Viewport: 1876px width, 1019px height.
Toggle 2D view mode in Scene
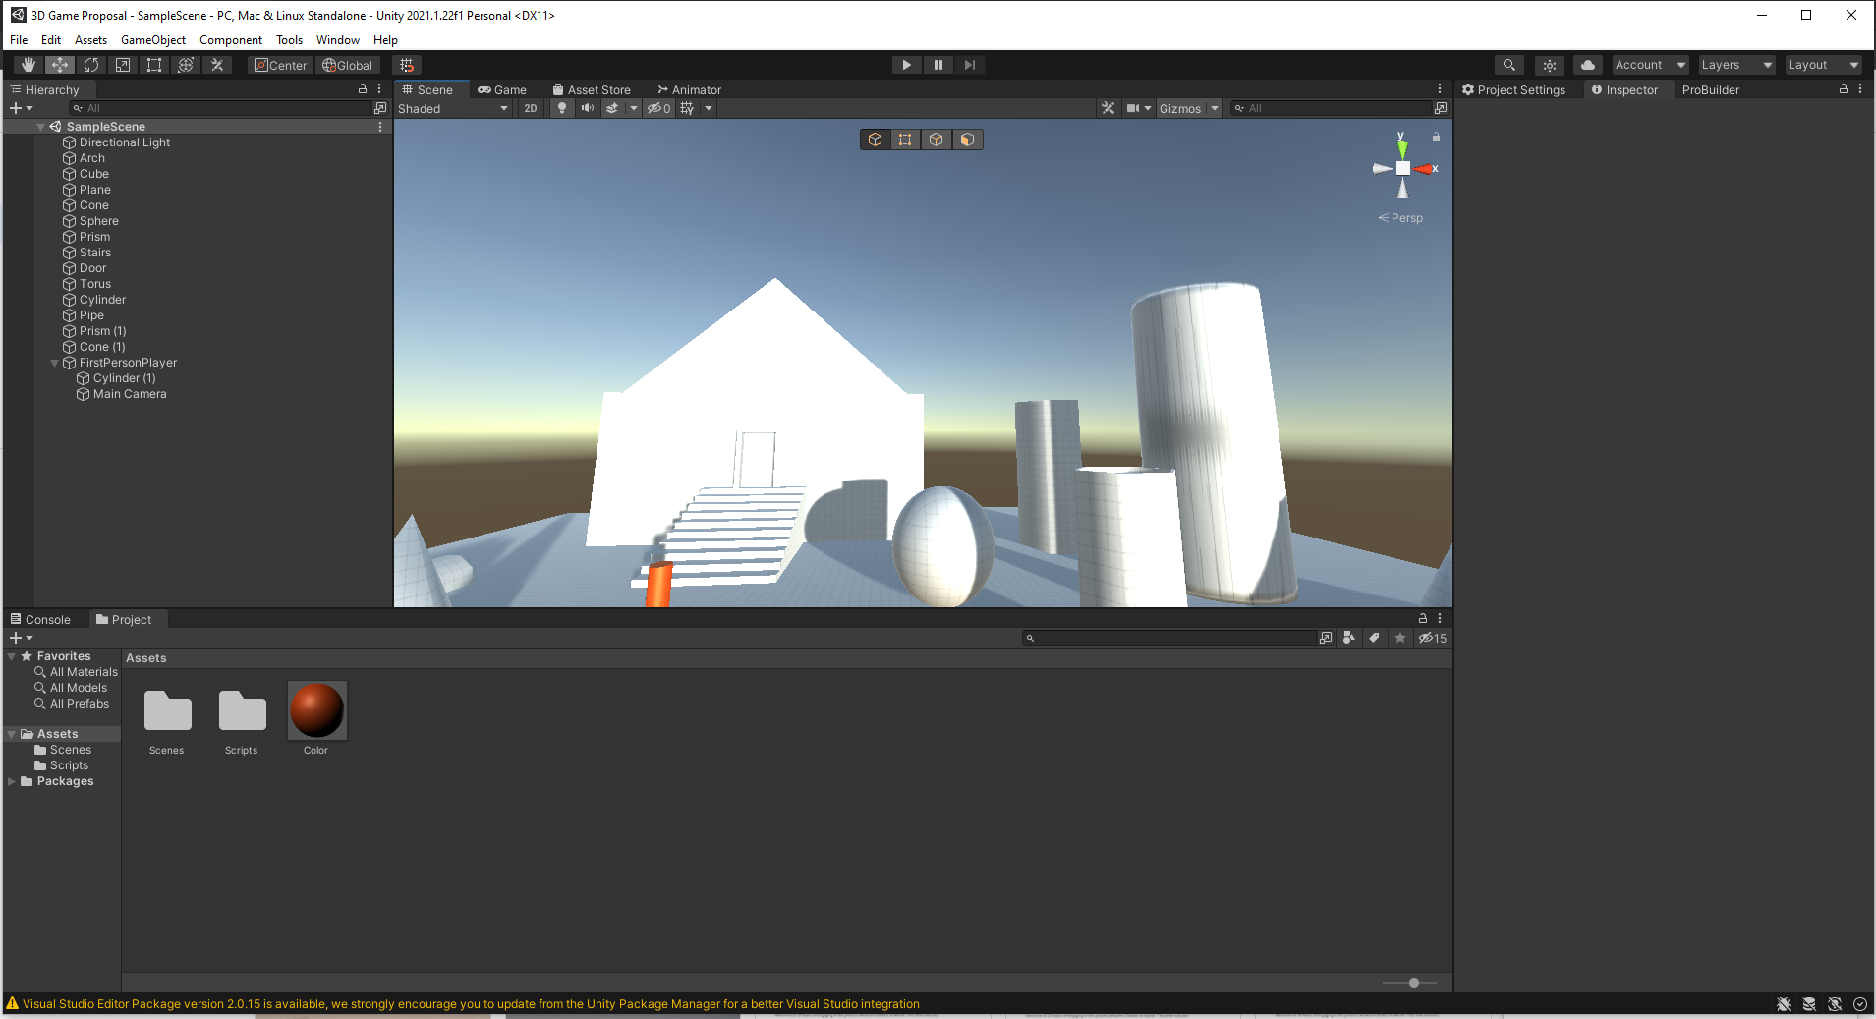531,108
